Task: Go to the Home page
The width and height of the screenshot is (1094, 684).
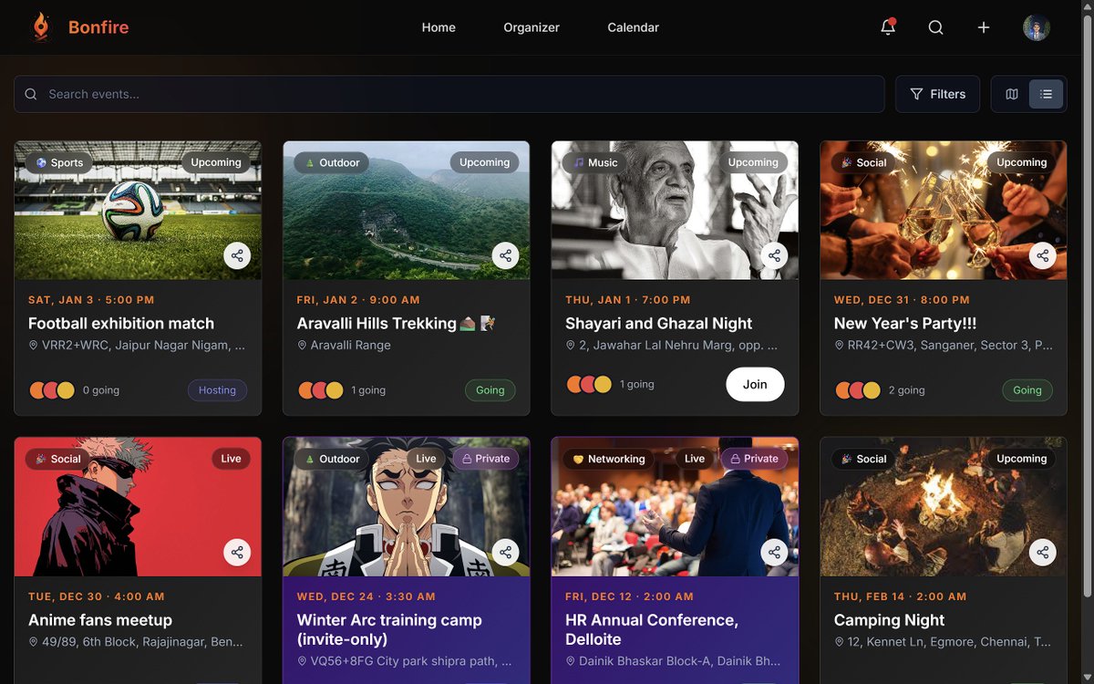Action: point(439,27)
